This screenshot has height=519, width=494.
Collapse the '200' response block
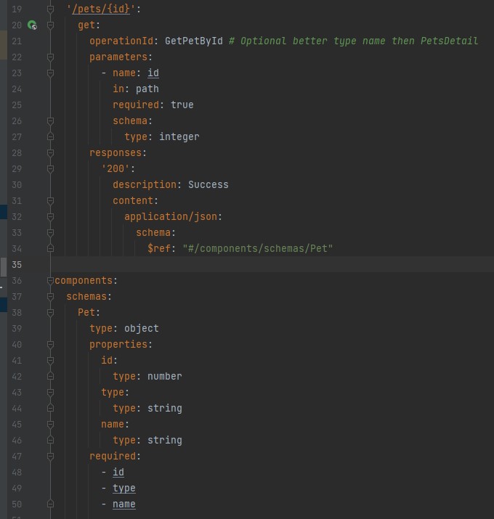(x=50, y=169)
